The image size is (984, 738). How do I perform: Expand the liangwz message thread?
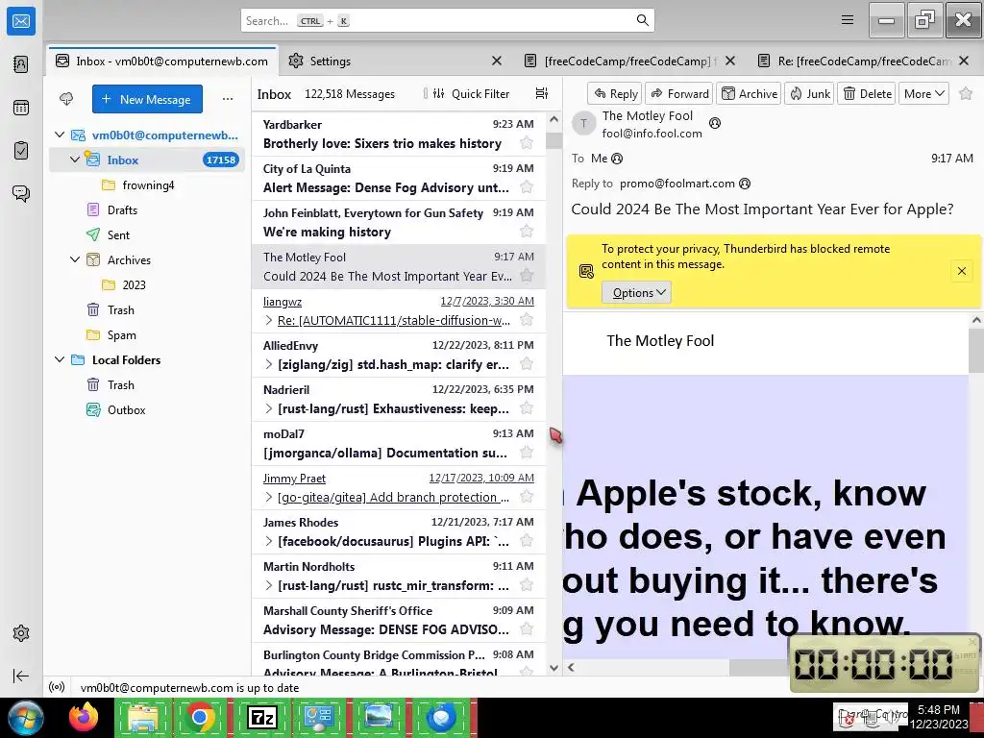point(269,320)
